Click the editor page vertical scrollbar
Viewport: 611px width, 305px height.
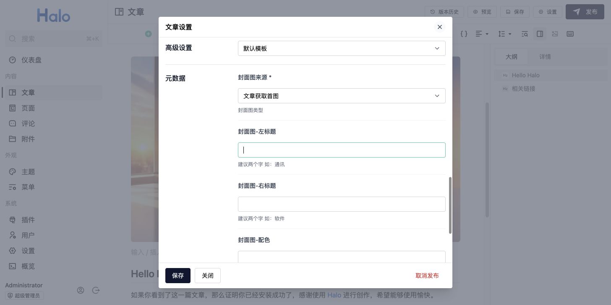coord(487,160)
